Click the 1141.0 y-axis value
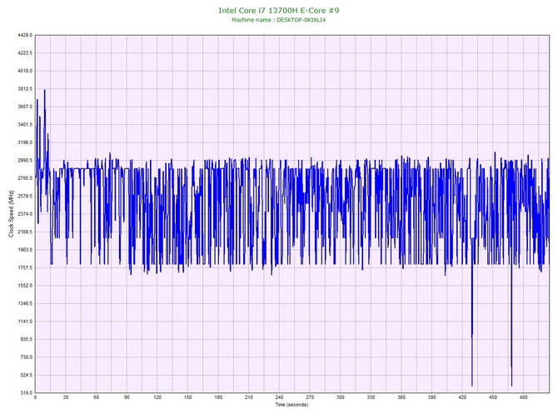The image size is (558, 419). coord(24,322)
